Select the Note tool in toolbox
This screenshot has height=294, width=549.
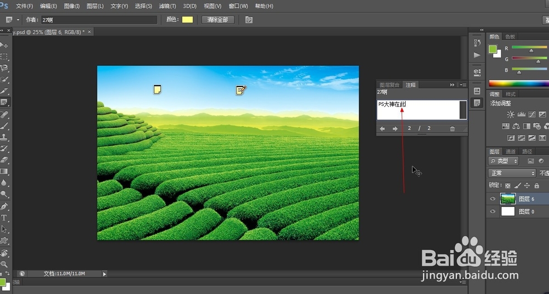(x=4, y=102)
